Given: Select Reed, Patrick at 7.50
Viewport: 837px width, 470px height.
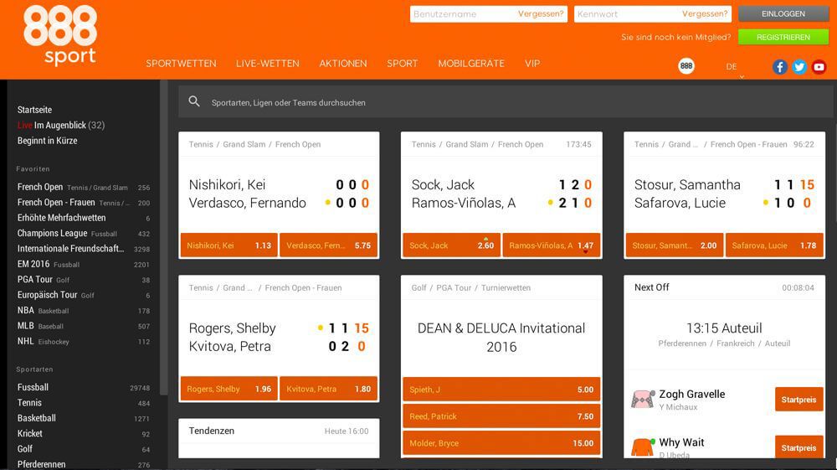Looking at the screenshot, I should [x=501, y=416].
